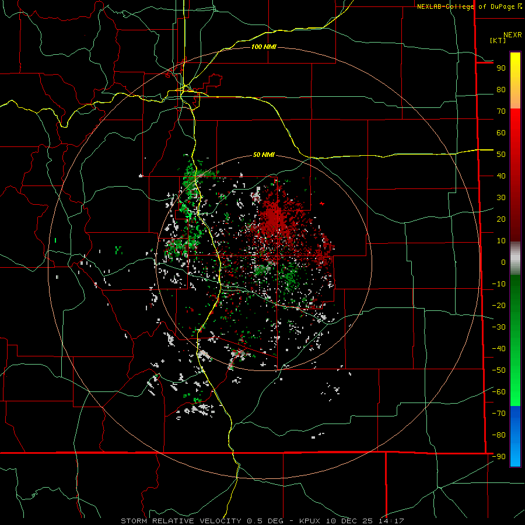Click the NEXR label above the color scale

click(512, 35)
